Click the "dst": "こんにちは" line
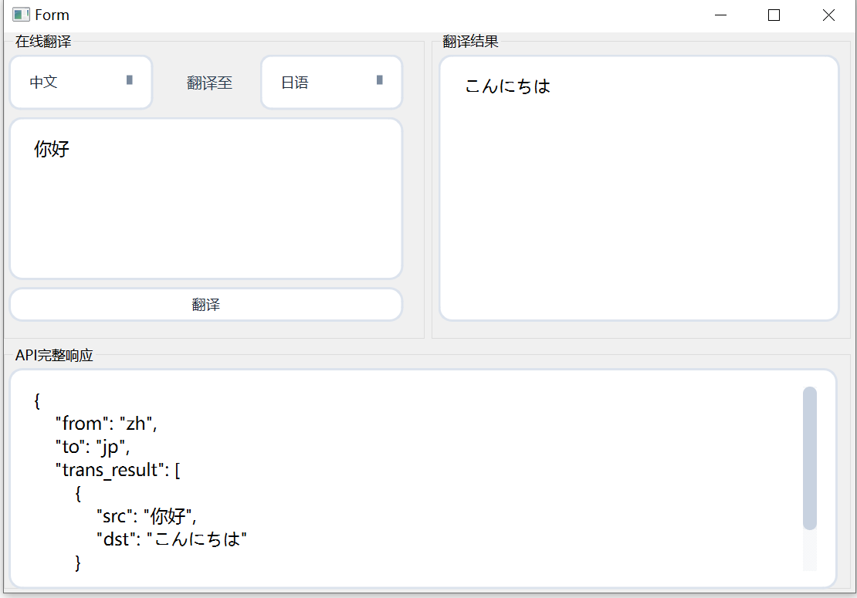 point(171,539)
